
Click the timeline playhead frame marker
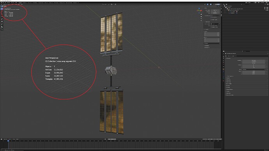click(x=8, y=141)
